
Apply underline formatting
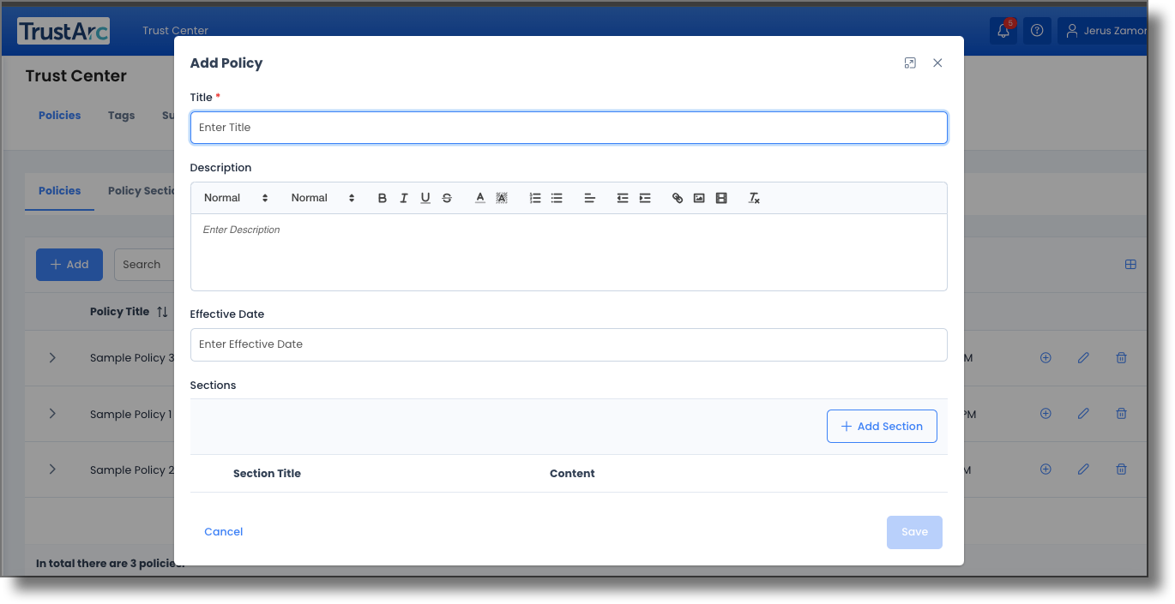425,198
